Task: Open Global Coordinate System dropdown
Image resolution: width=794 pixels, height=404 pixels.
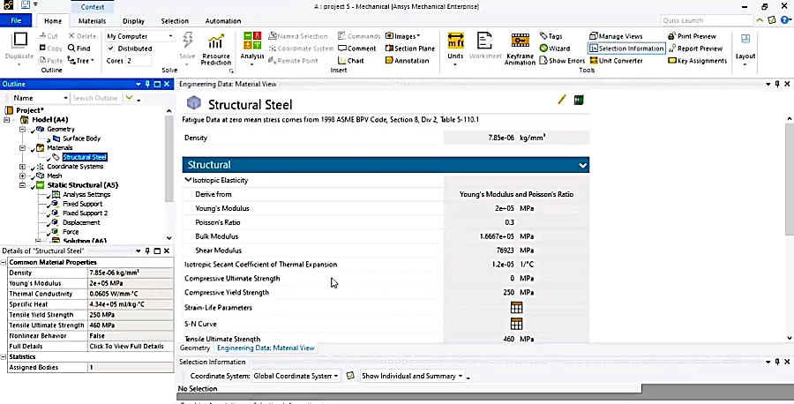Action: click(296, 376)
